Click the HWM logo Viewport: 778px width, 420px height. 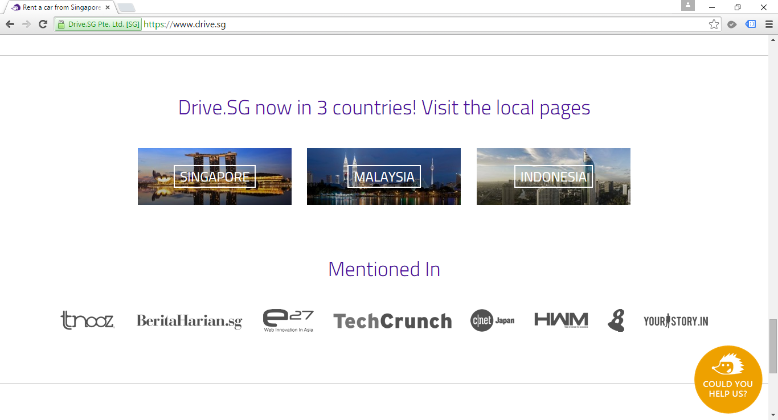[560, 320]
